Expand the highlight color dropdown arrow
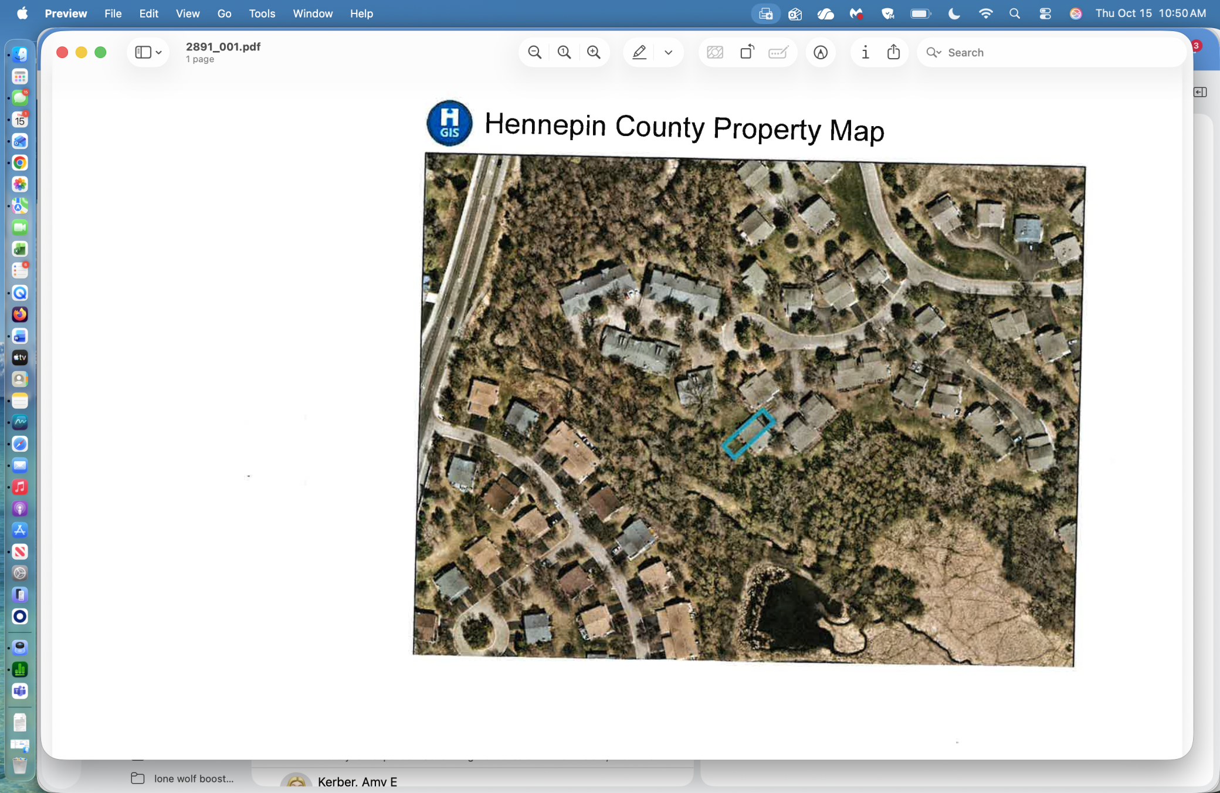1220x793 pixels. (x=668, y=52)
